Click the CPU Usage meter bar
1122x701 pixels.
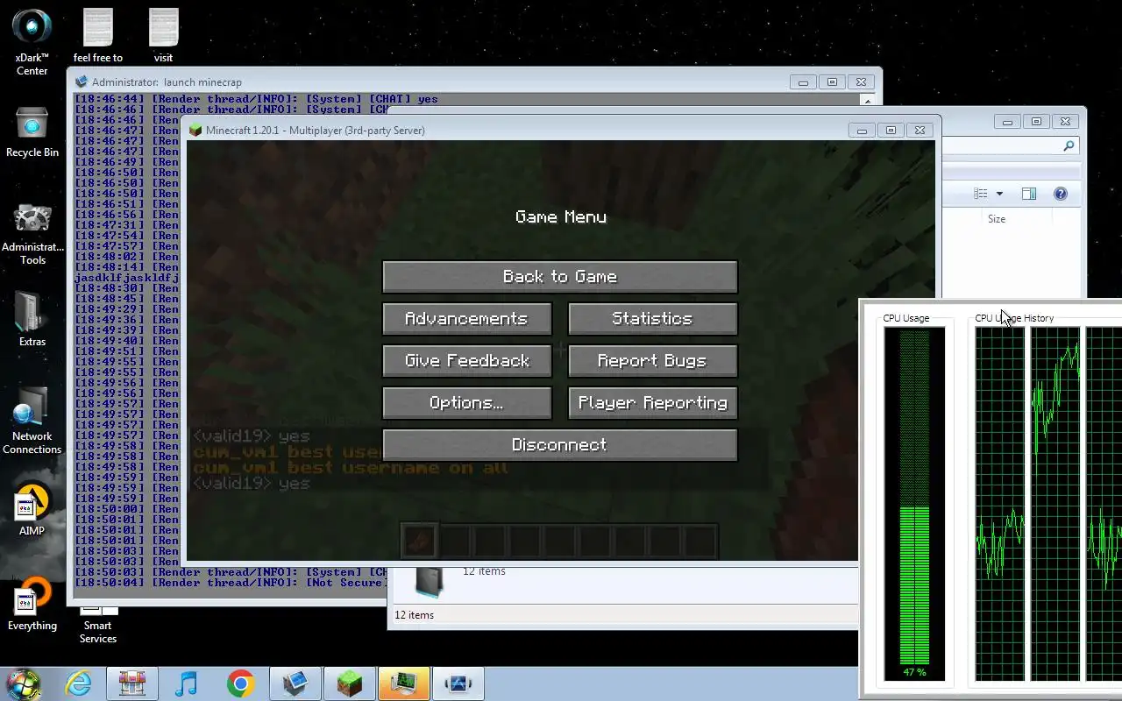tap(914, 504)
